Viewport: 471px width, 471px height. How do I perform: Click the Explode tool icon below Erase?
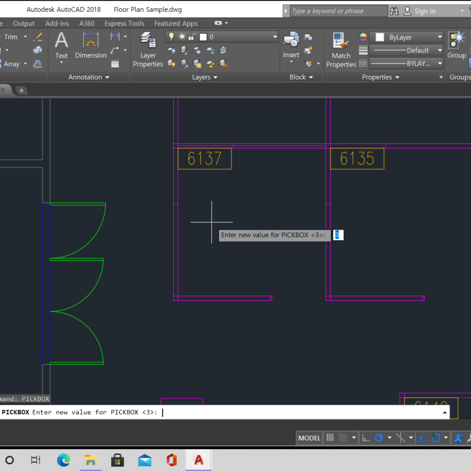38,50
